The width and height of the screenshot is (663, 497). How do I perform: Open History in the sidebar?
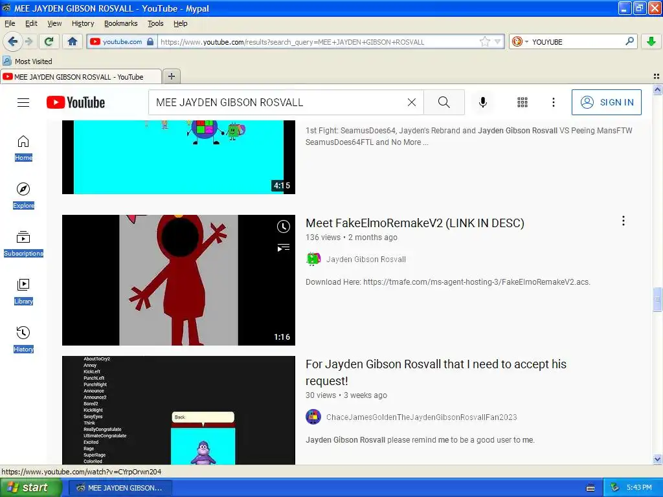tap(23, 339)
